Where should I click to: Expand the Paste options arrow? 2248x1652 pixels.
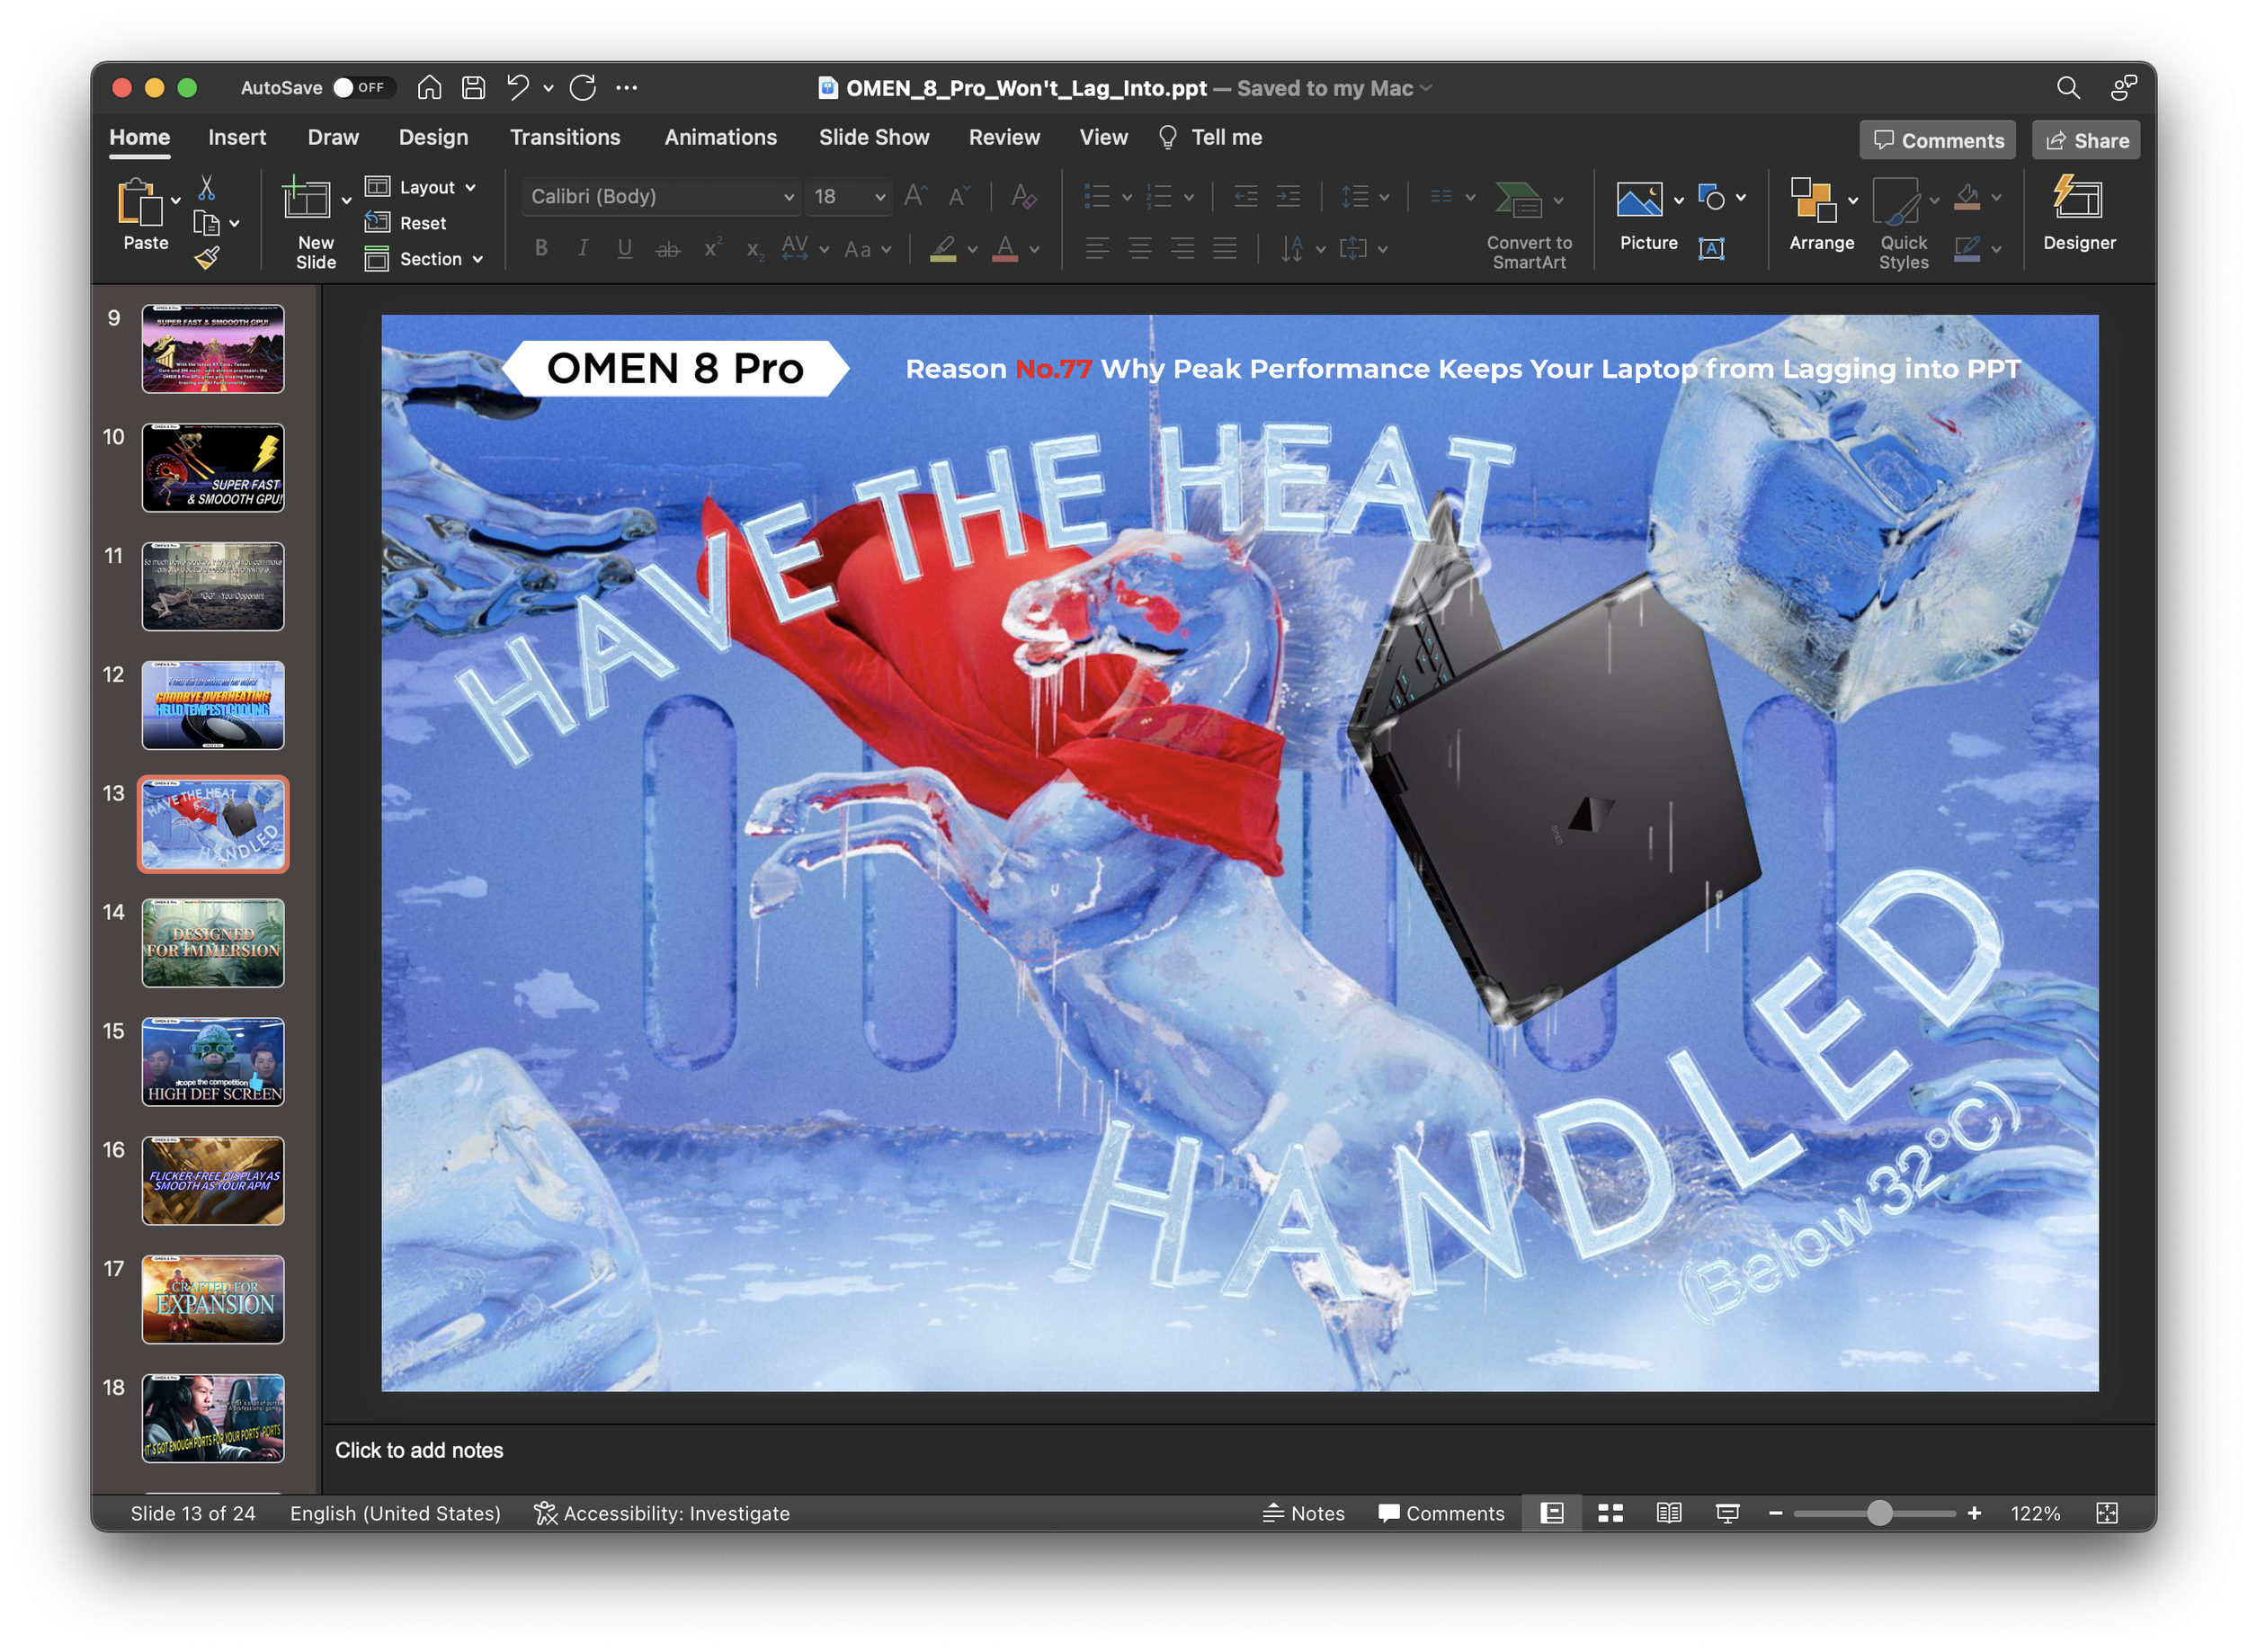[176, 201]
